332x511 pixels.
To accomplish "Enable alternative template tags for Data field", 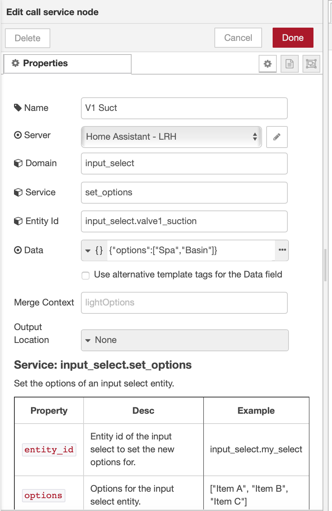I will click(85, 276).
